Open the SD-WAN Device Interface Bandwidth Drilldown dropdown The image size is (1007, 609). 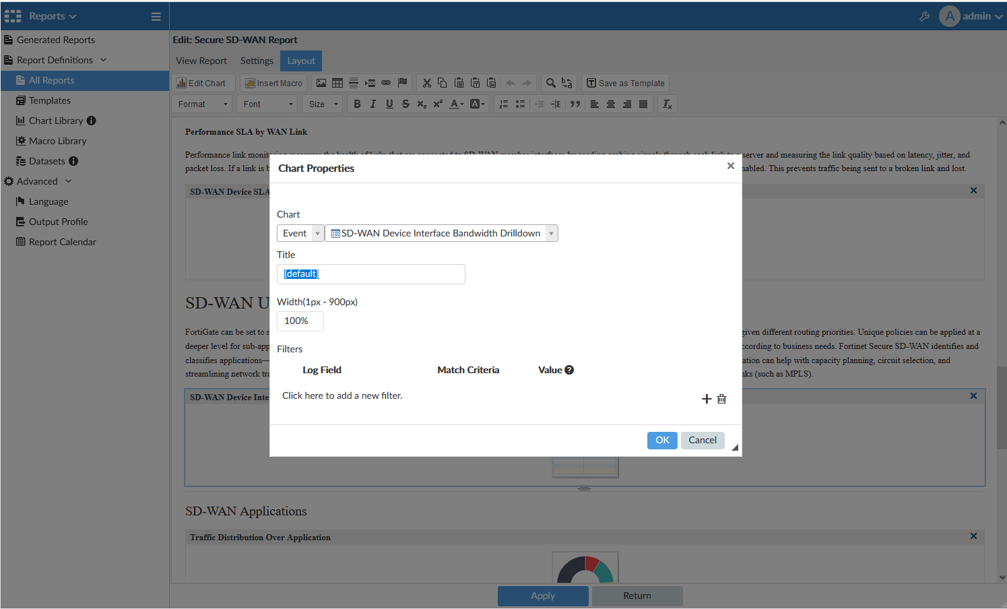441,233
